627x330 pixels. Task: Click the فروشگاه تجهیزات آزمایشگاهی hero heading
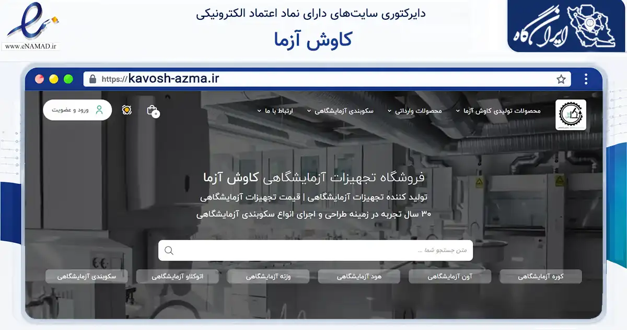pos(313,178)
